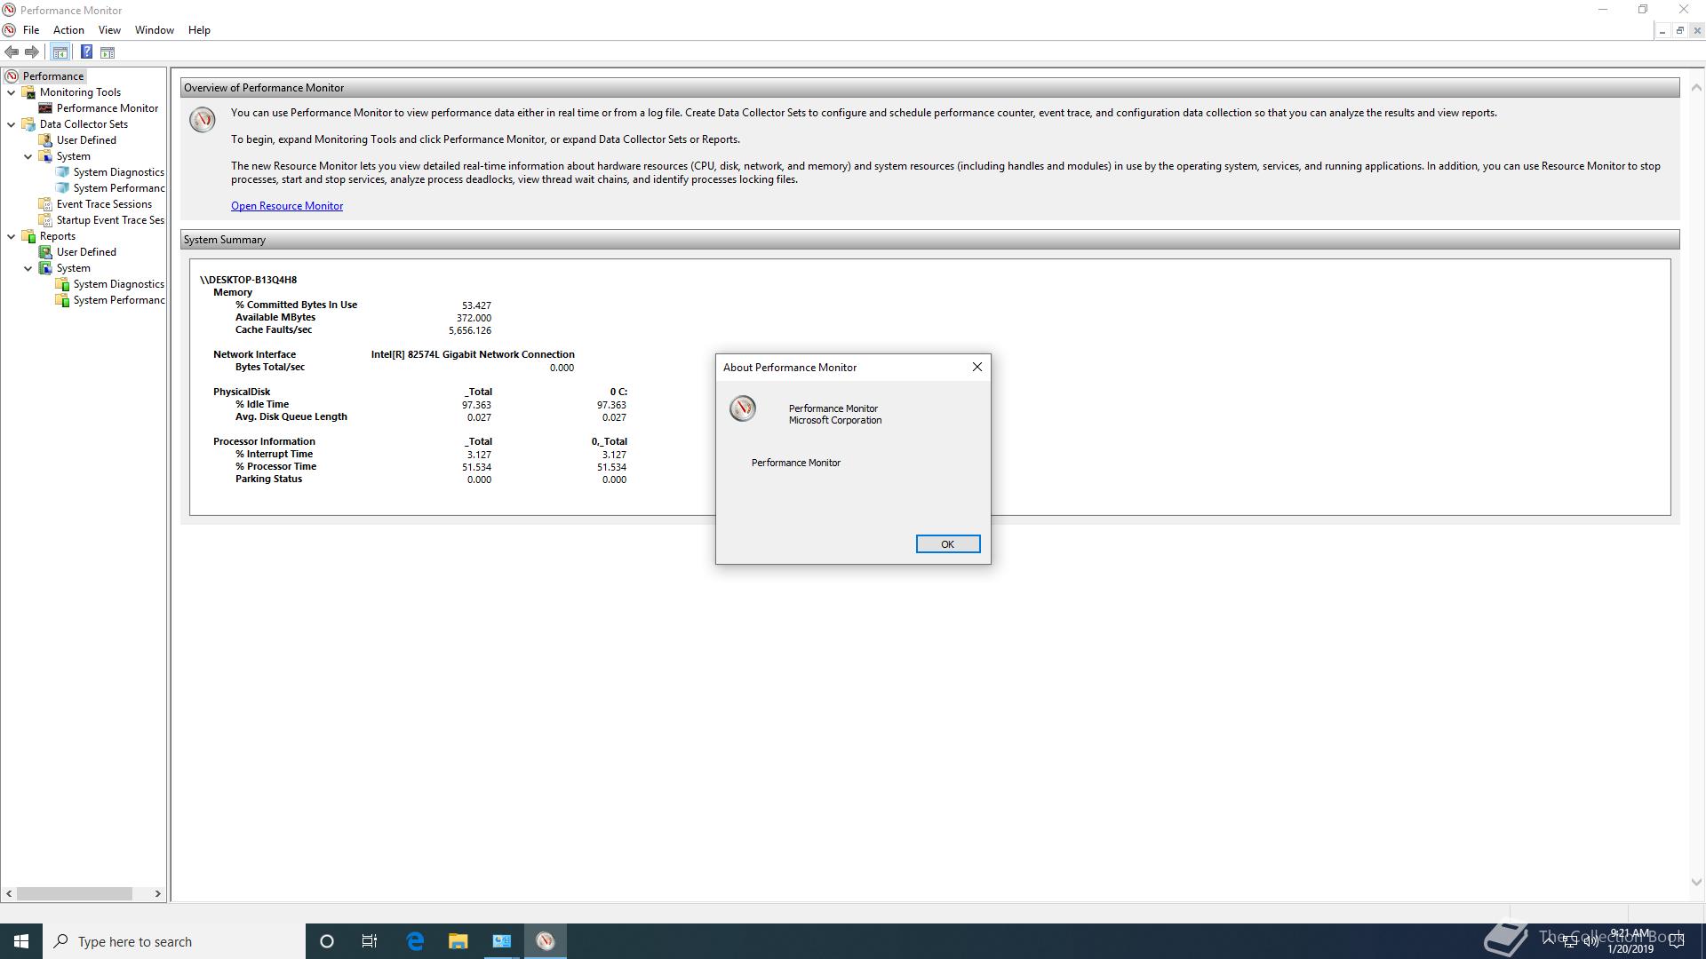
Task: Click the Performance Monitor taskbar icon
Action: tap(546, 941)
